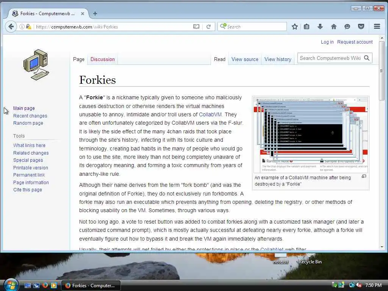The image size is (388, 291).
Task: Switch to the Discussion tab
Action: [102, 59]
